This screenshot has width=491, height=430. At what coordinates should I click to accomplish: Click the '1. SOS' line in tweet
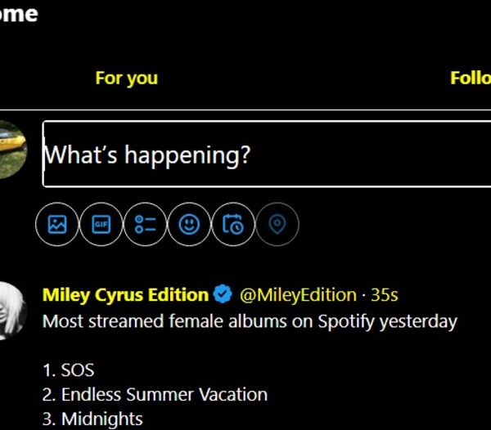pyautogui.click(x=68, y=370)
